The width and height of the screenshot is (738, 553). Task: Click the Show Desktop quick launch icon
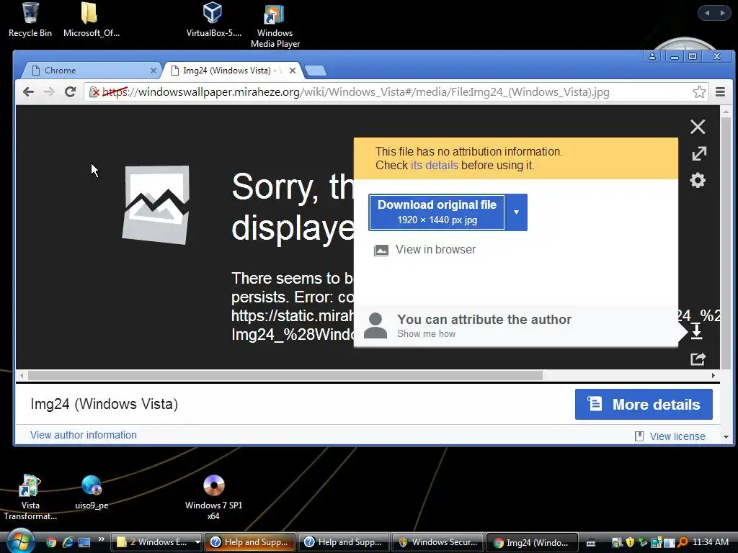click(84, 542)
